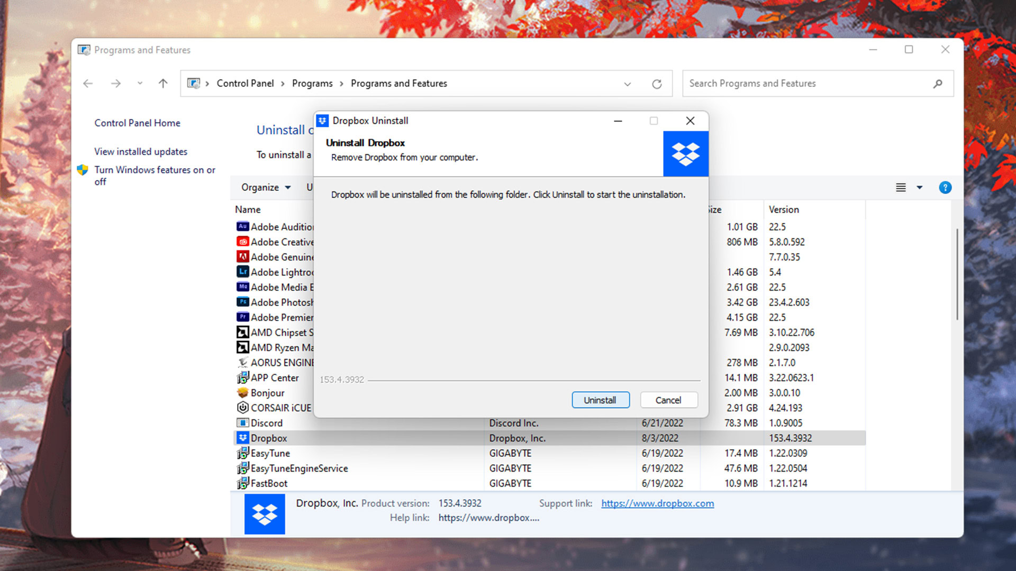Click the Bonjour icon in programs list

[242, 392]
